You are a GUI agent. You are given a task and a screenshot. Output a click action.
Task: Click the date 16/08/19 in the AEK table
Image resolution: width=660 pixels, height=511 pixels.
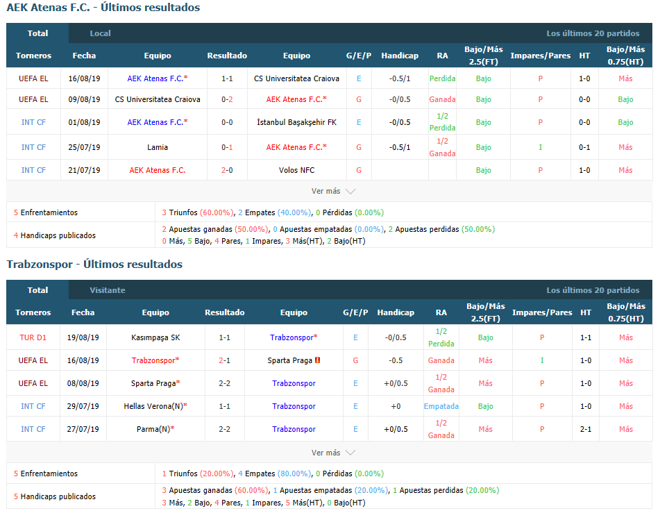[x=84, y=78]
